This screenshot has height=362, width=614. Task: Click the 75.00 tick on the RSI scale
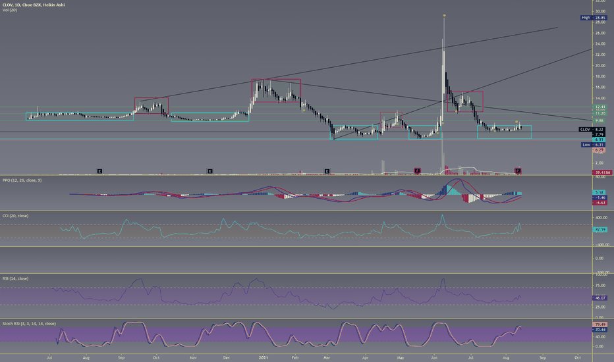pyautogui.click(x=600, y=286)
